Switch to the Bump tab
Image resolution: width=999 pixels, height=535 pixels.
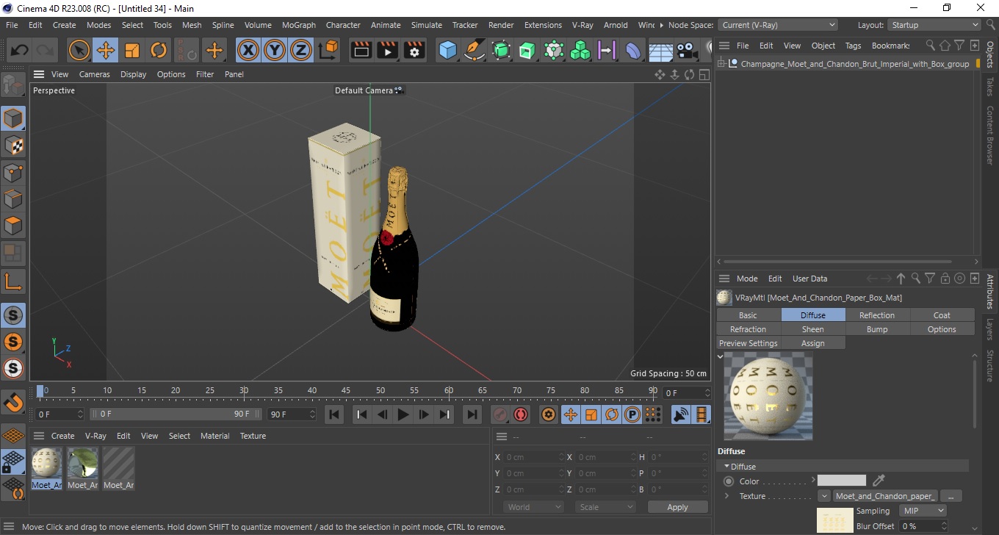point(877,329)
